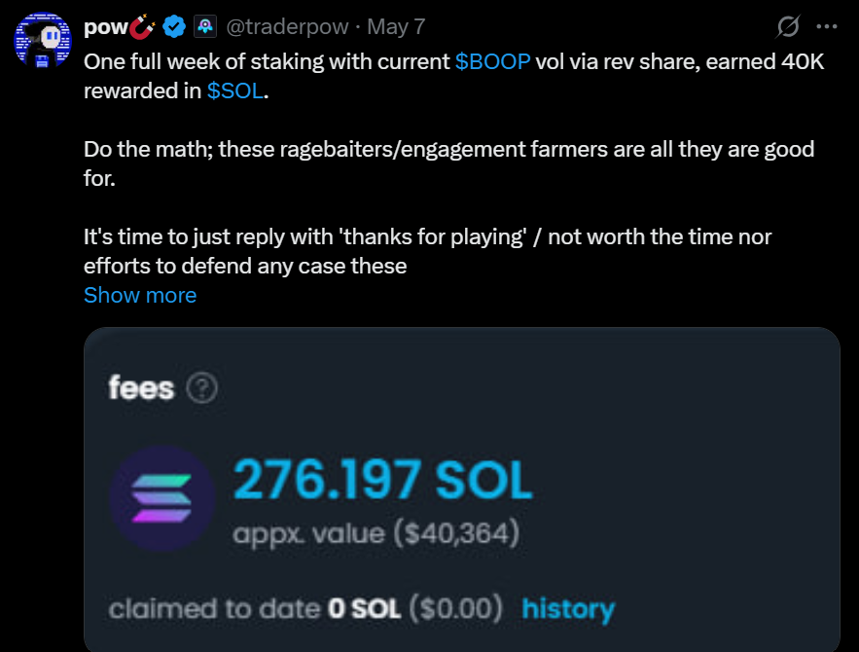Click the affiliate badge beside the verified checkmark
The image size is (859, 652).
[205, 26]
